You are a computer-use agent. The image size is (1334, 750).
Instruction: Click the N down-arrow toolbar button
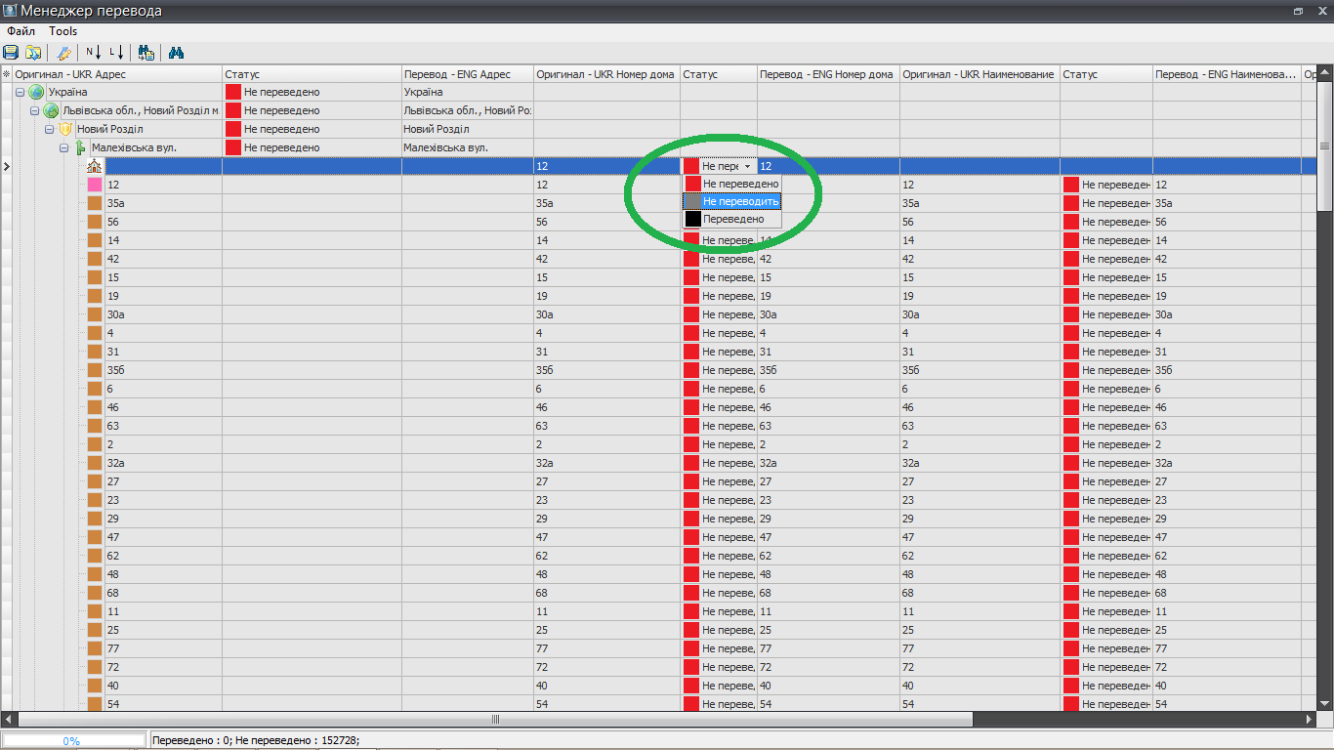pos(93,53)
